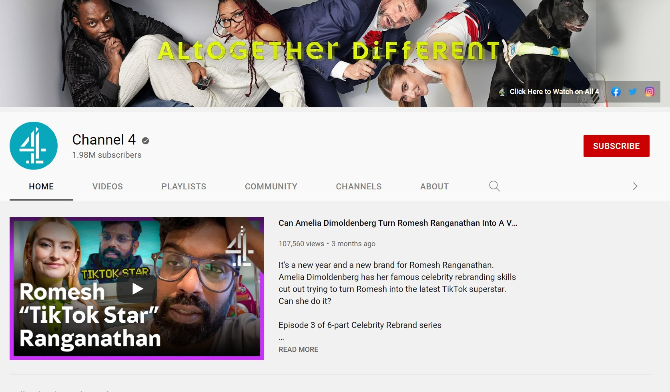This screenshot has height=392, width=670.
Task: Open the PLAYLISTS tab
Action: [184, 187]
